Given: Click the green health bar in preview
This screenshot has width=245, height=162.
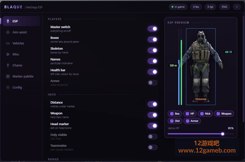Looking at the screenshot, I should click(x=181, y=72).
